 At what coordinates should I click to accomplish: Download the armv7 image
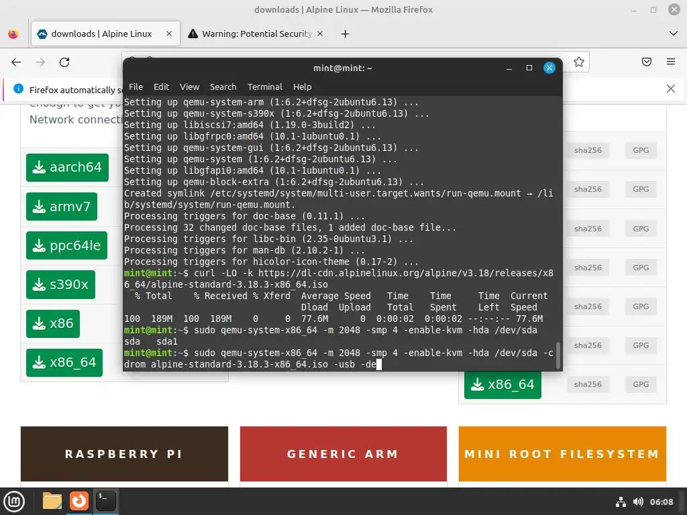pos(61,207)
